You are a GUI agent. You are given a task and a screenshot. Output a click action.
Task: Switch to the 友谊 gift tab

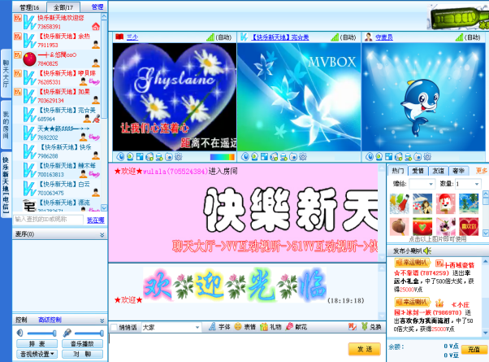(438, 171)
